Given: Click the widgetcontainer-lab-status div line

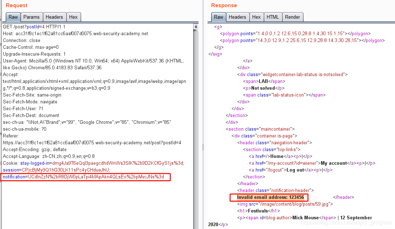Looking at the screenshot, I should click(292, 75).
